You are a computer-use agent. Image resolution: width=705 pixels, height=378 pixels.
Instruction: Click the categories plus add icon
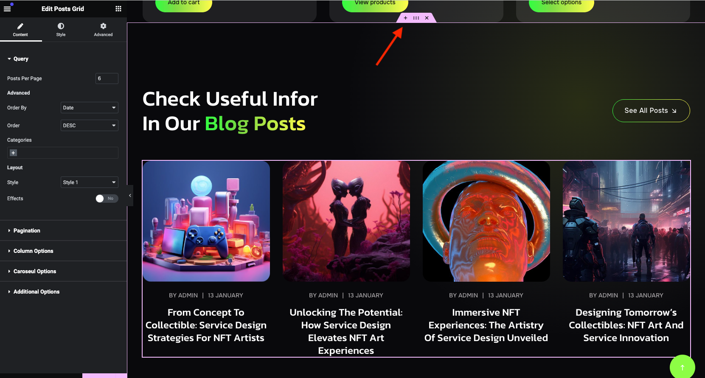tap(13, 153)
